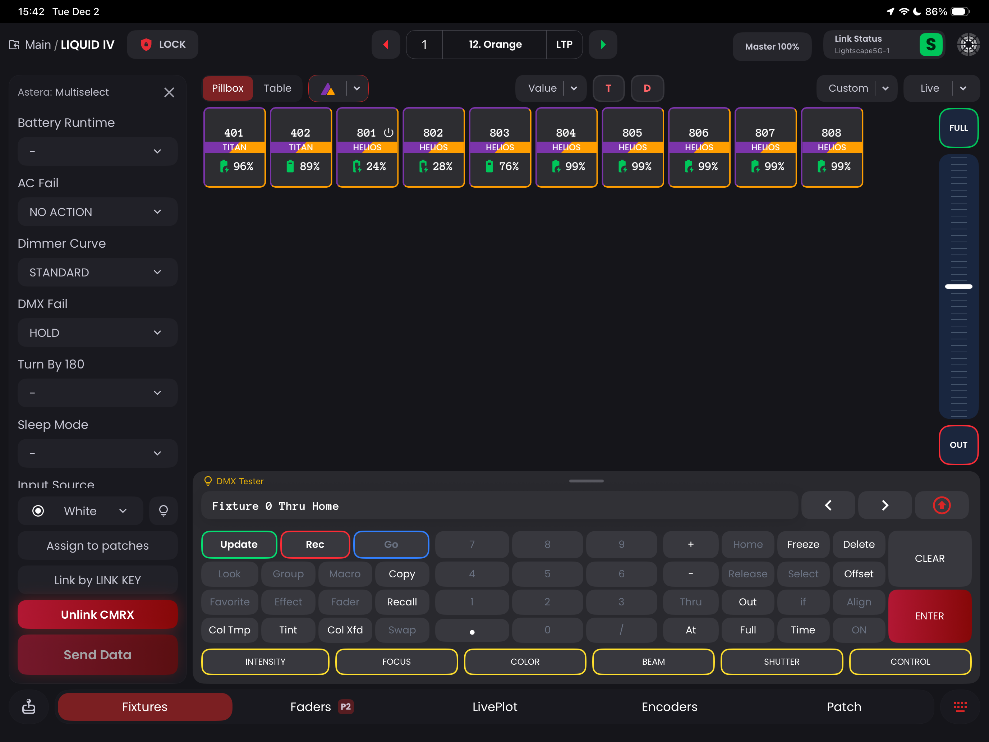Image resolution: width=989 pixels, height=742 pixels.
Task: Tap the lightbulb icon beside White
Action: (163, 510)
